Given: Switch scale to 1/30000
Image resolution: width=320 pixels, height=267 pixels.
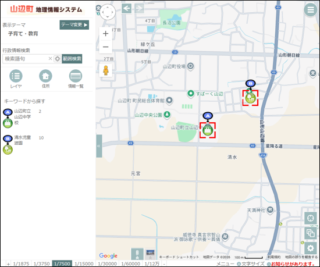Looking at the screenshot, I should click(x=108, y=264).
